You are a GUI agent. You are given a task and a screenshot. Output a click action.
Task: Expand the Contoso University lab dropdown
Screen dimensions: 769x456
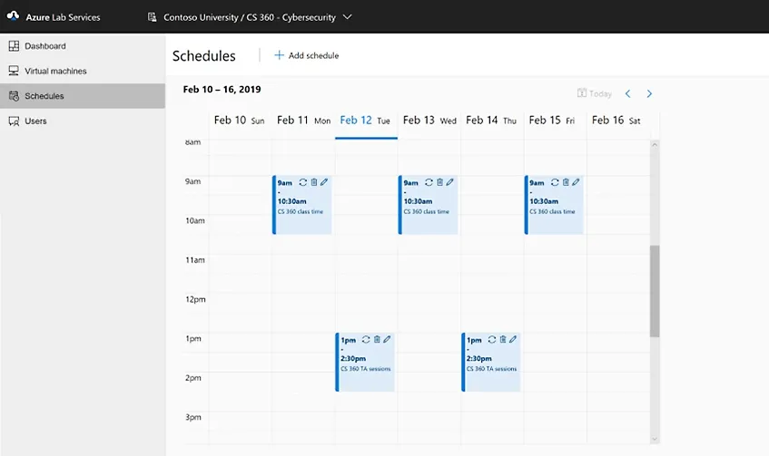348,17
